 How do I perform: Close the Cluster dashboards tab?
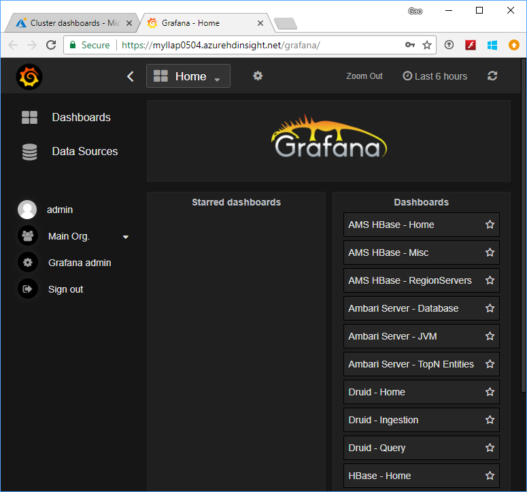[129, 23]
